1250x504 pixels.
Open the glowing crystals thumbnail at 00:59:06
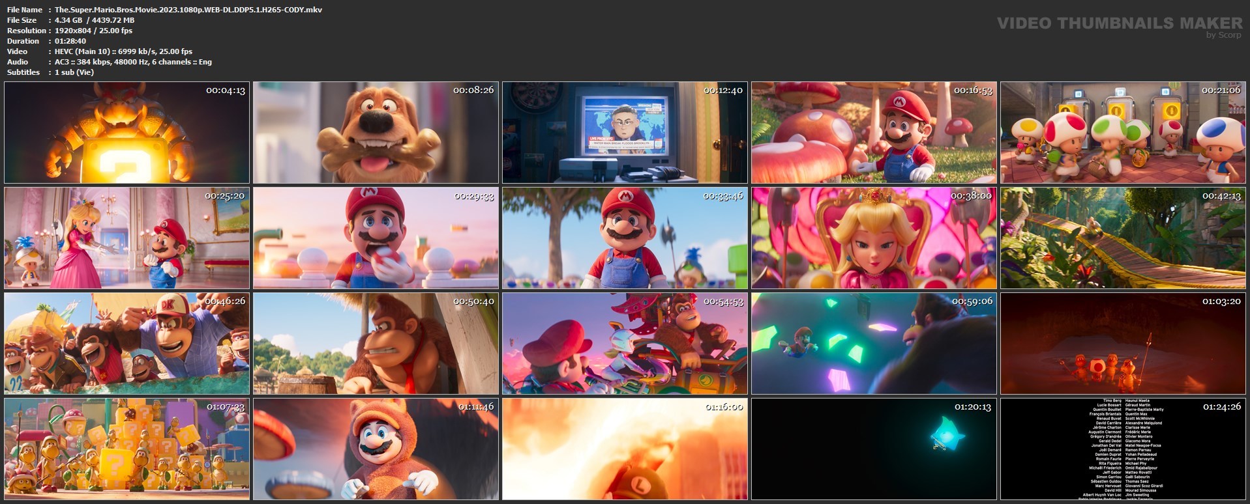(x=874, y=343)
